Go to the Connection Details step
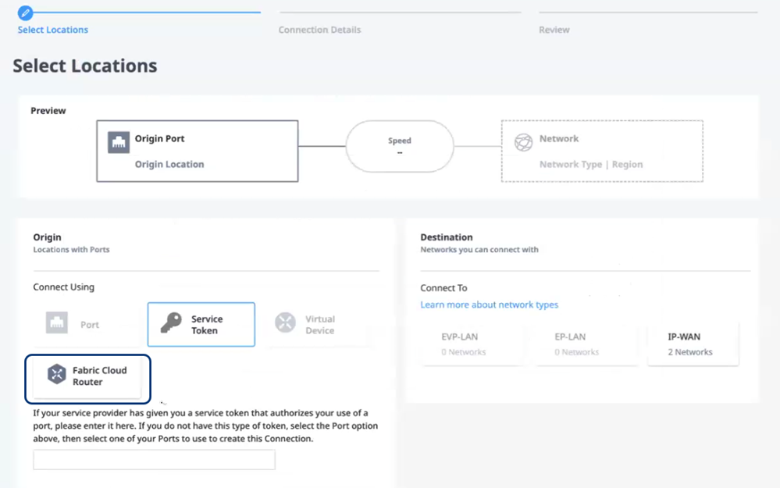Viewport: 780px width, 488px height. pyautogui.click(x=319, y=30)
